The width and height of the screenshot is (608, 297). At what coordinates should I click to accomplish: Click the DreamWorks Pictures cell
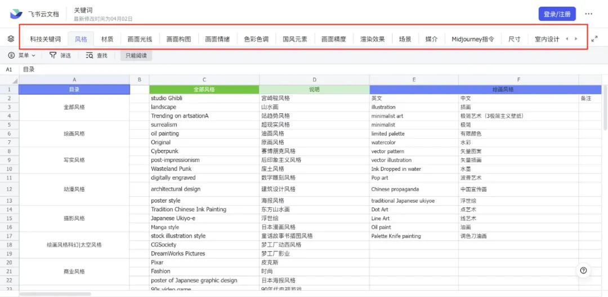pyautogui.click(x=204, y=254)
